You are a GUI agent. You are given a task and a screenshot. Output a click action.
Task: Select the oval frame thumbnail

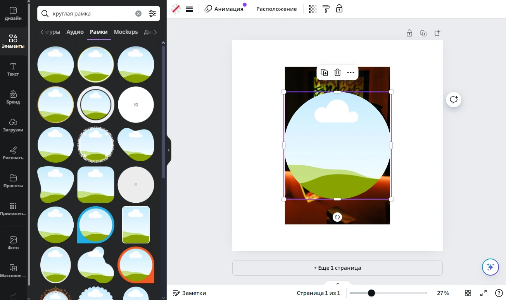pyautogui.click(x=55, y=265)
